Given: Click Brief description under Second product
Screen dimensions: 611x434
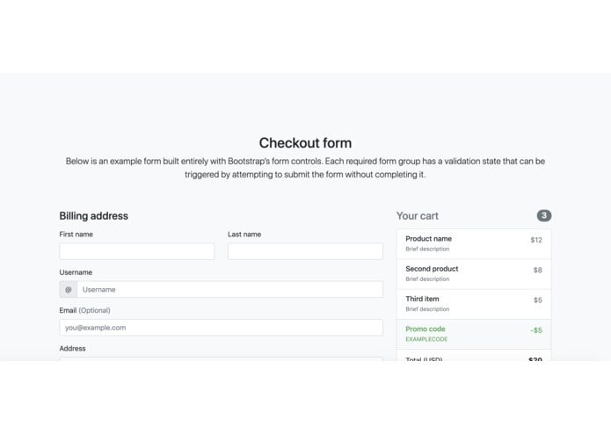Looking at the screenshot, I should [x=427, y=279].
